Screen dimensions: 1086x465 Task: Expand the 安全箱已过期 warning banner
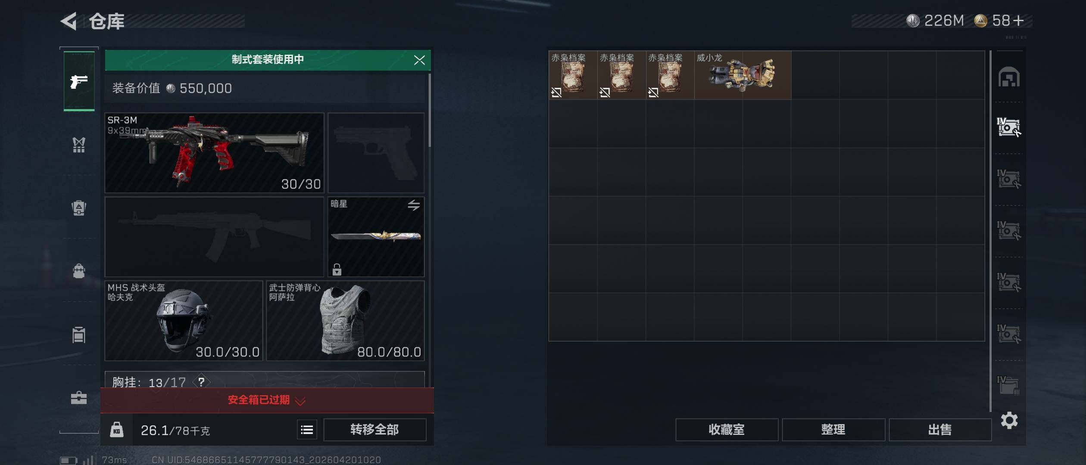[x=267, y=400]
